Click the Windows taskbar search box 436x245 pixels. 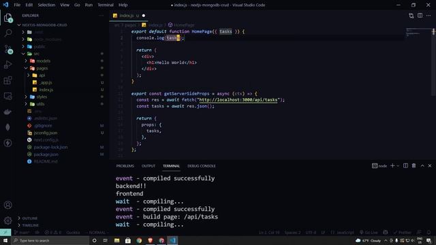coord(50,240)
